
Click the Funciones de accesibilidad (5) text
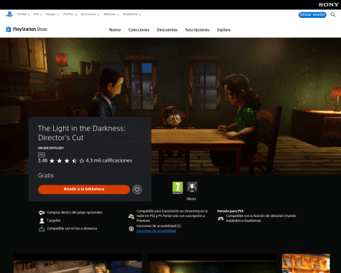(x=159, y=226)
